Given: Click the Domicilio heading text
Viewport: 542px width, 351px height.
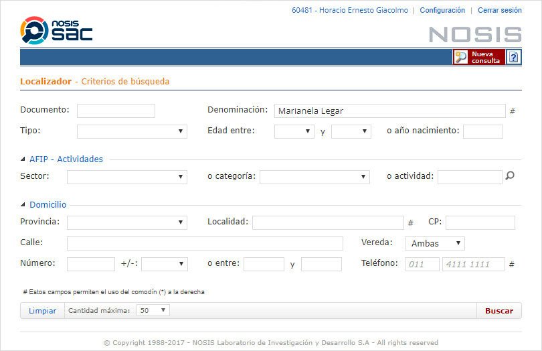Looking at the screenshot, I should 48,204.
